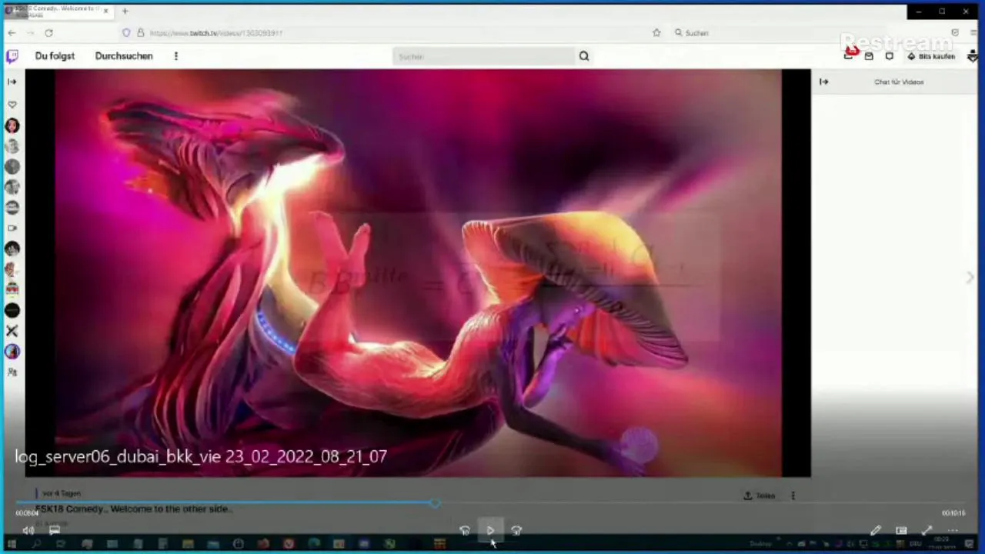
Task: Click the heart icon in the sidebar
Action: tap(12, 105)
